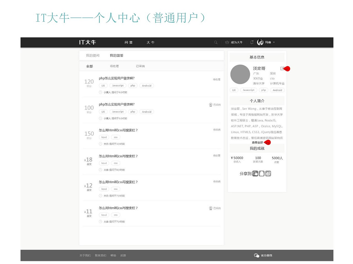Click the 已采纳 medal icon in ¥11 question
The height and width of the screenshot is (264, 353).
point(211,208)
